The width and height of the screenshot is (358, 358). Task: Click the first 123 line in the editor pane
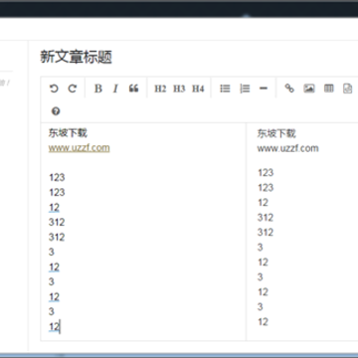[x=57, y=177]
